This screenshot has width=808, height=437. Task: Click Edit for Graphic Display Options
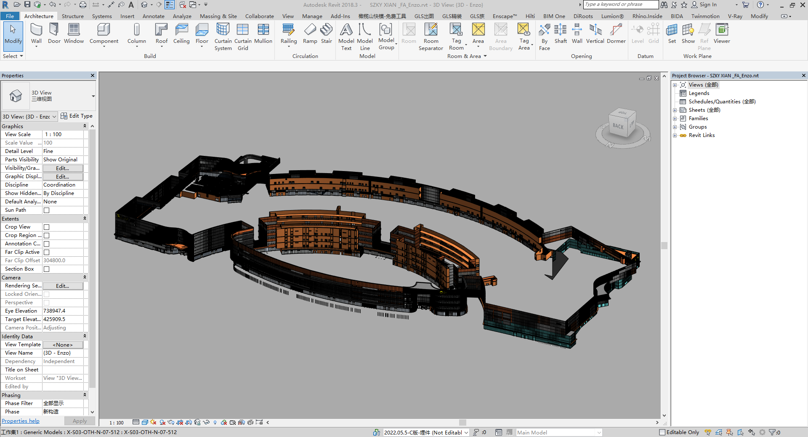(x=63, y=176)
